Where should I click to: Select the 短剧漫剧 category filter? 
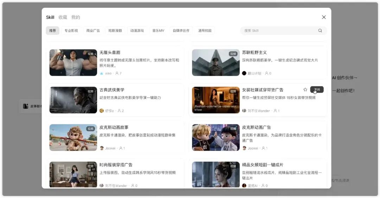[115, 31]
